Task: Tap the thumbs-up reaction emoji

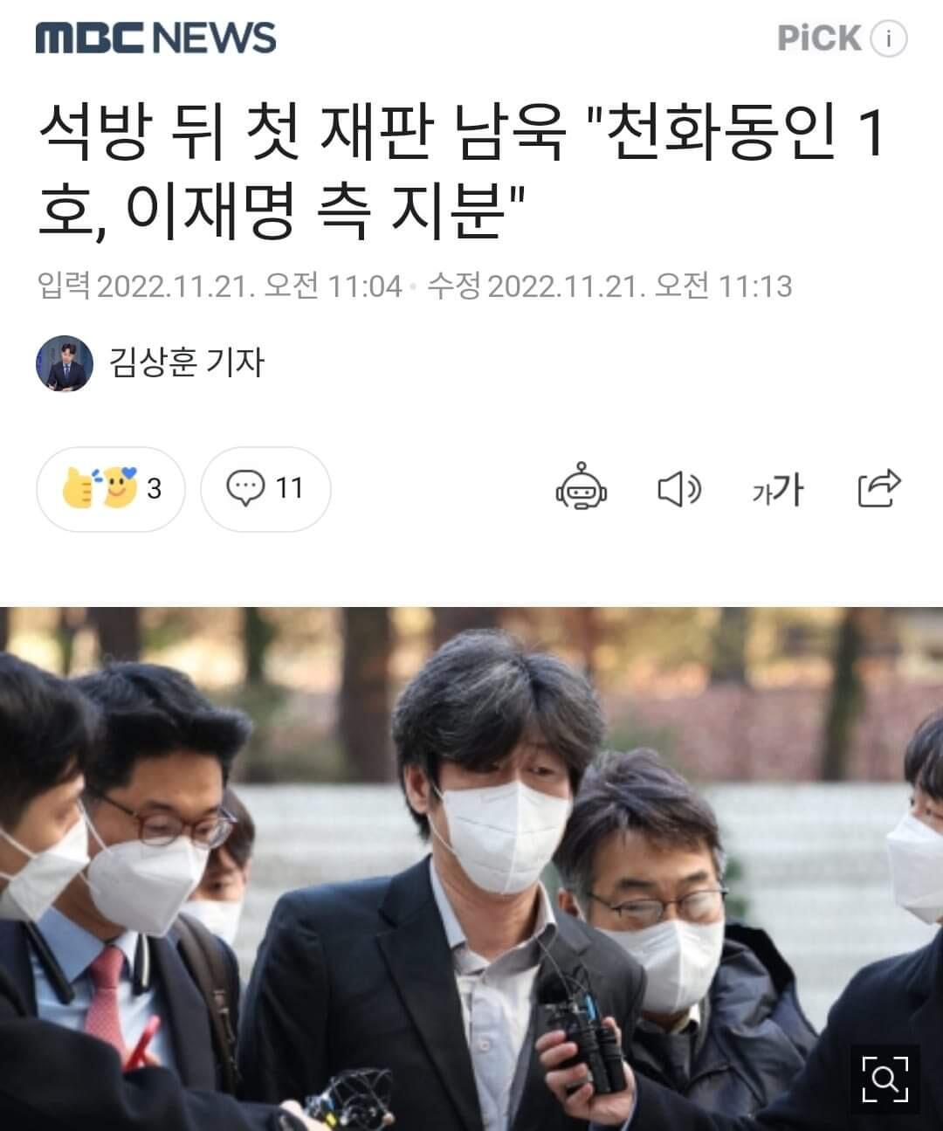Action: 79,489
